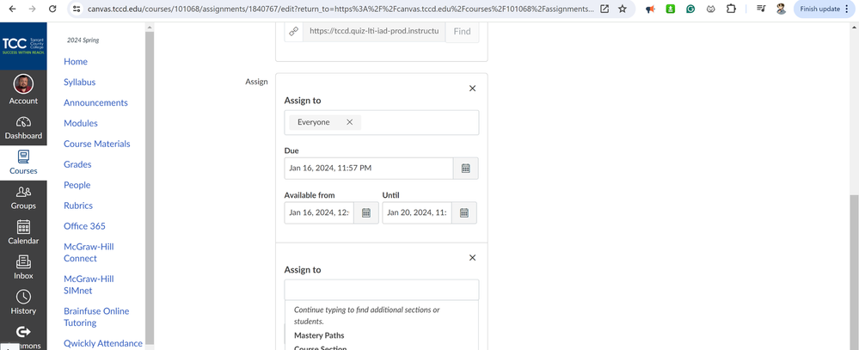The image size is (859, 350).
Task: Open the History icon in sidebar
Action: (23, 302)
